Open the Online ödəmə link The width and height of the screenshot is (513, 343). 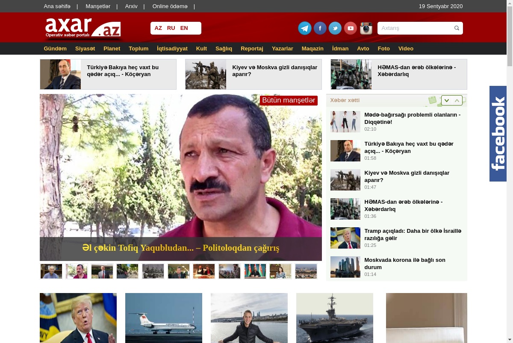click(x=170, y=6)
